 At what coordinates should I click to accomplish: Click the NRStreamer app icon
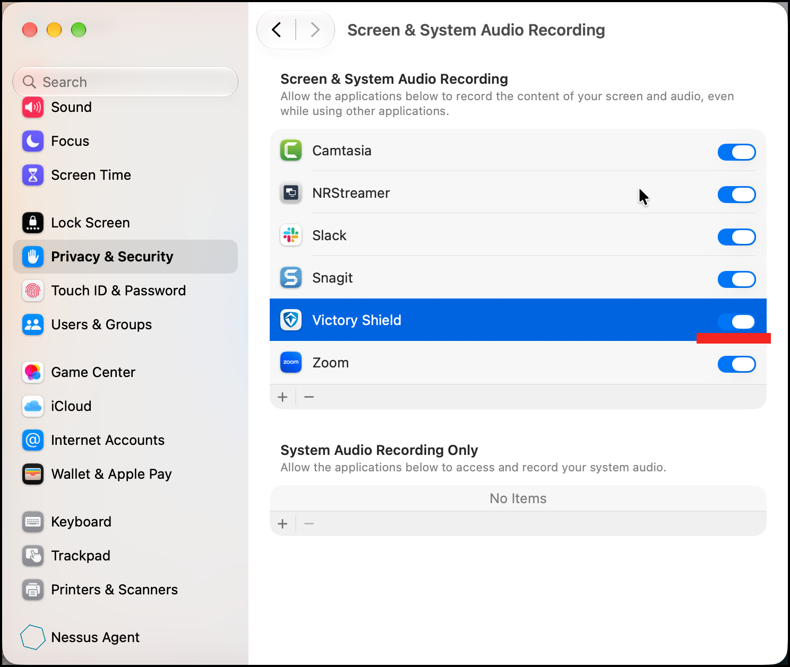(x=291, y=193)
